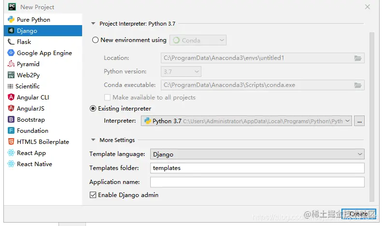Choose the HTML5 Boilerplate icon

pos(11,142)
